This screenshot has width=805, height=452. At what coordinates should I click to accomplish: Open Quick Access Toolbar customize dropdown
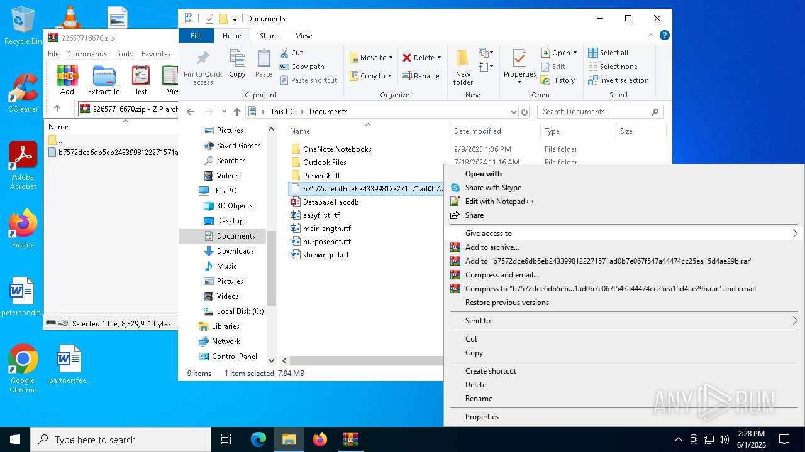(235, 19)
